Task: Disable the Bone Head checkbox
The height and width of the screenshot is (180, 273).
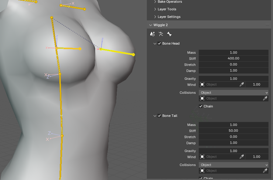Action: (159, 43)
